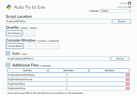The image size is (137, 96).
Task: Open the GitHub text link
Action: [x=123, y=3]
